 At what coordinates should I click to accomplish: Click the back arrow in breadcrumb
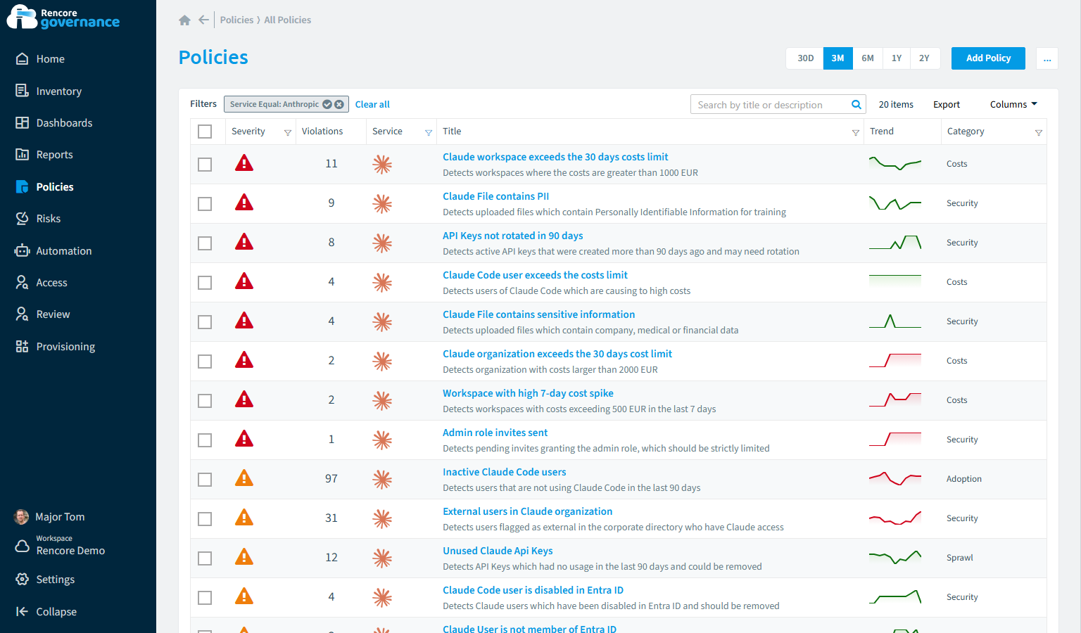point(203,20)
